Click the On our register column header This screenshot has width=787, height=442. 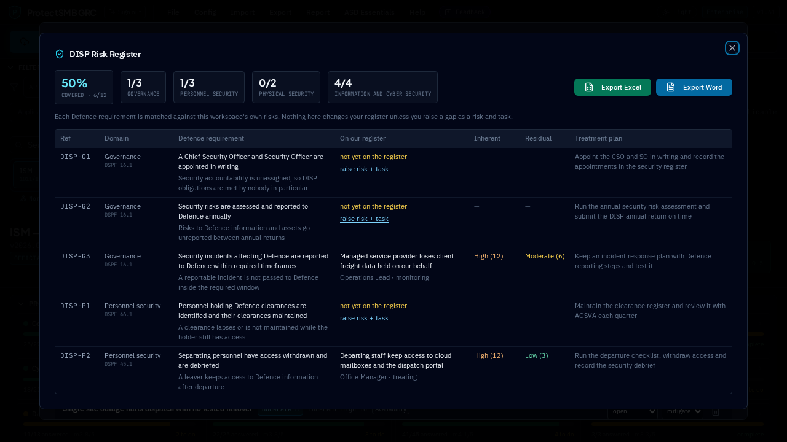(x=363, y=138)
